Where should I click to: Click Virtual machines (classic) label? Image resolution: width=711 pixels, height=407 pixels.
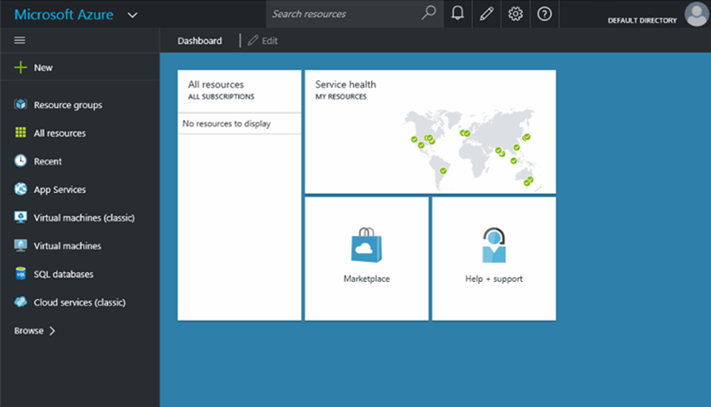(x=84, y=217)
